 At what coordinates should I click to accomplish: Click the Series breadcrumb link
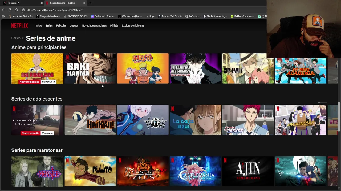(16, 38)
